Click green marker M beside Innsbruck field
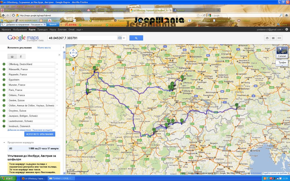The height and width of the screenshot is (181, 290). 4,126
